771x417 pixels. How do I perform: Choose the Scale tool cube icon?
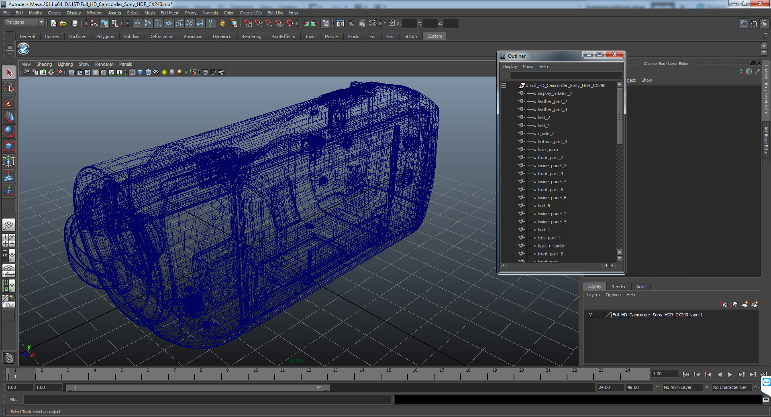tap(9, 146)
